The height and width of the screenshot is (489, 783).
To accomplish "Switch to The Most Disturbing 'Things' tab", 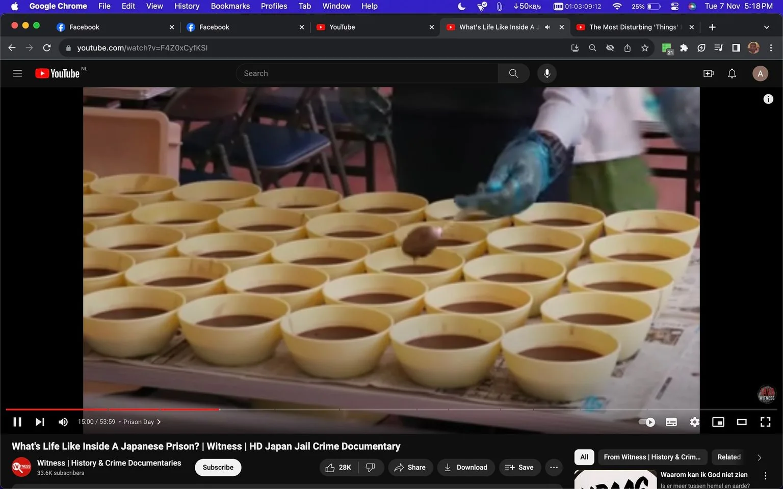I will [x=634, y=27].
